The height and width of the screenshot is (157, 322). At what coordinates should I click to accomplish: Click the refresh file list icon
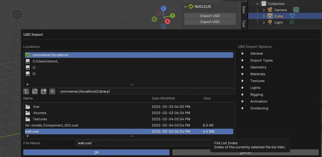pos(35,91)
